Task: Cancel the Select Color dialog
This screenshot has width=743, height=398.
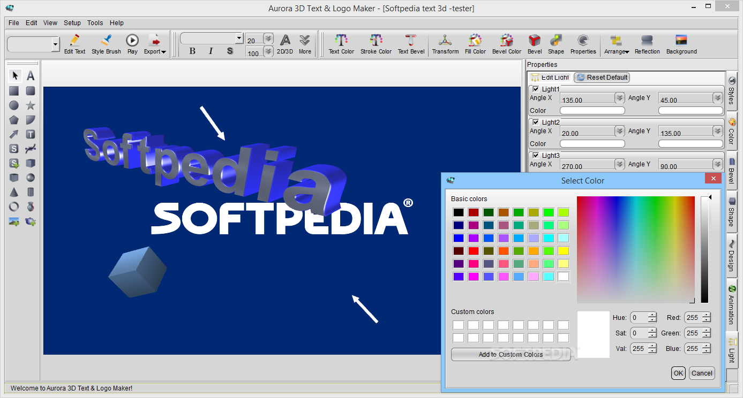Action: [702, 373]
